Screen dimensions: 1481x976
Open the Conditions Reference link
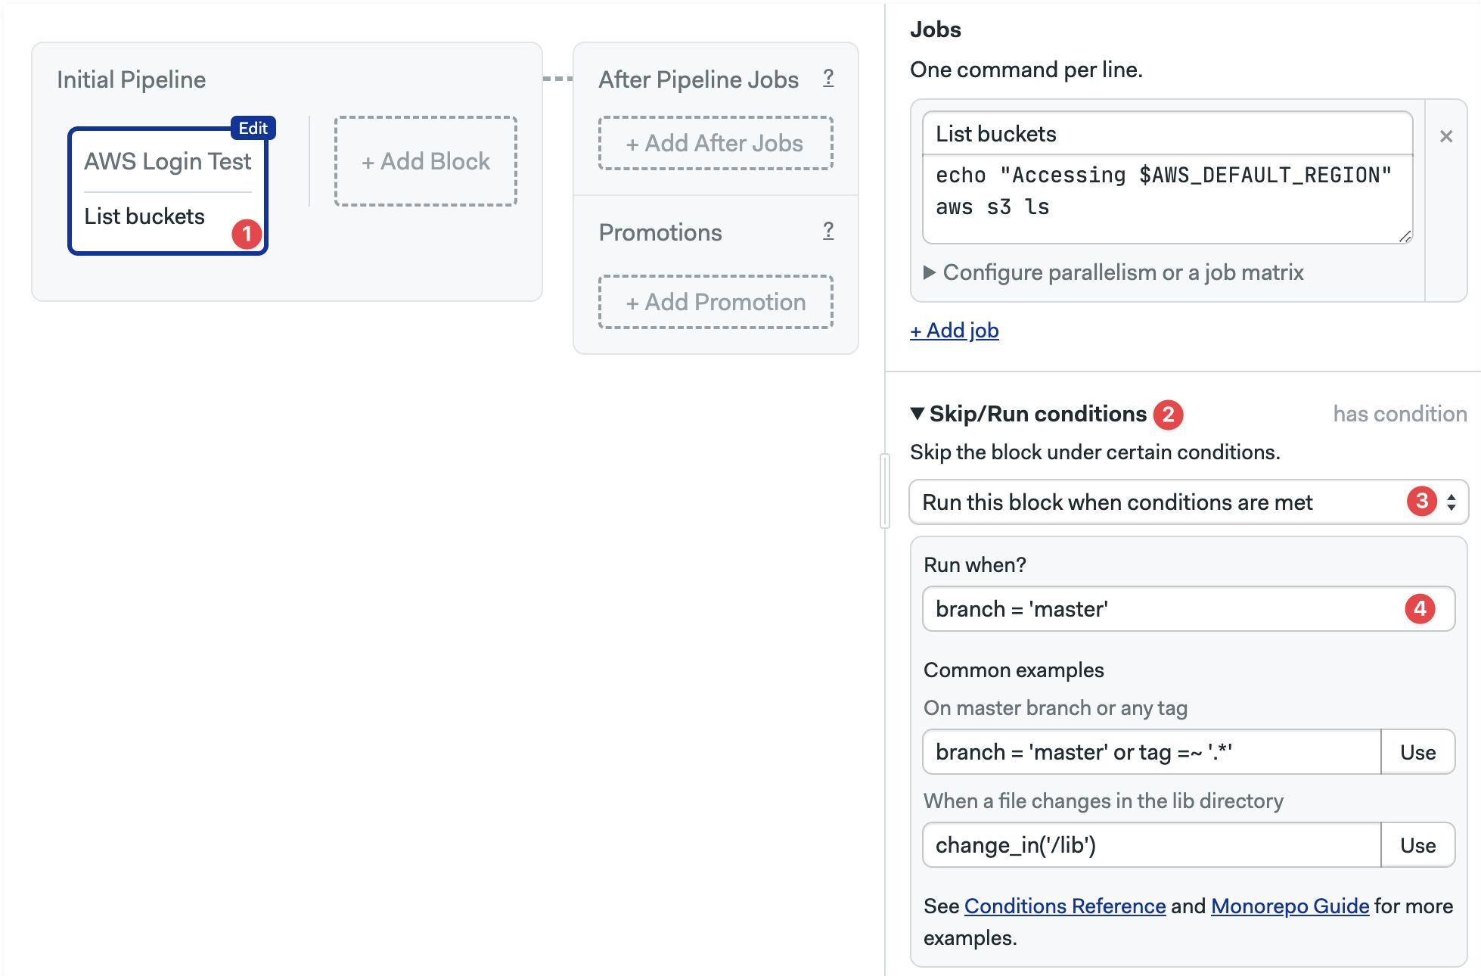click(x=1064, y=906)
